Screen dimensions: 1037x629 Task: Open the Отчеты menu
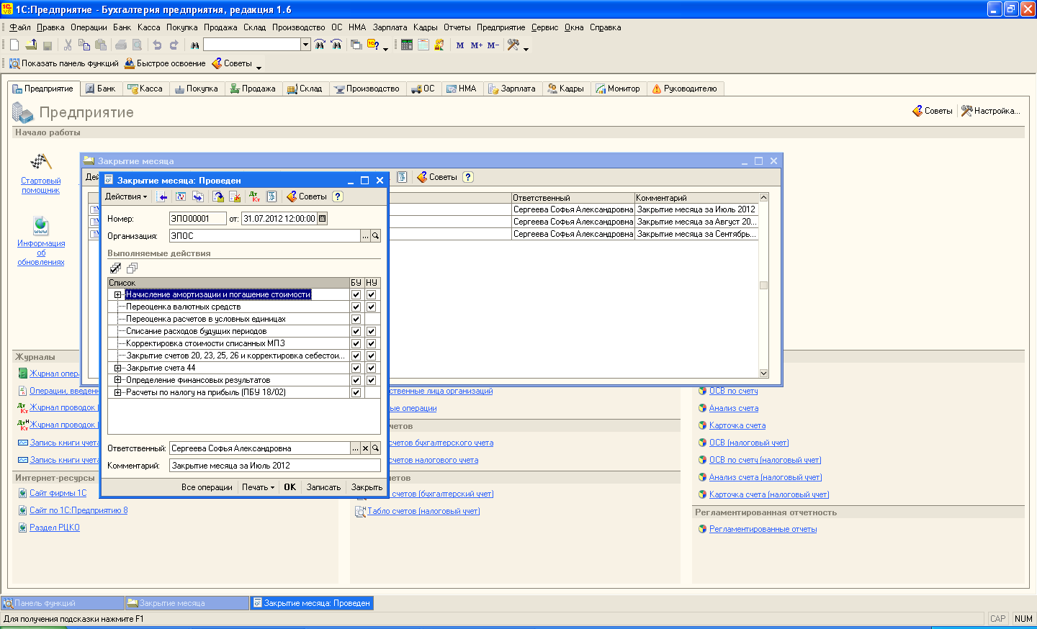click(x=457, y=27)
